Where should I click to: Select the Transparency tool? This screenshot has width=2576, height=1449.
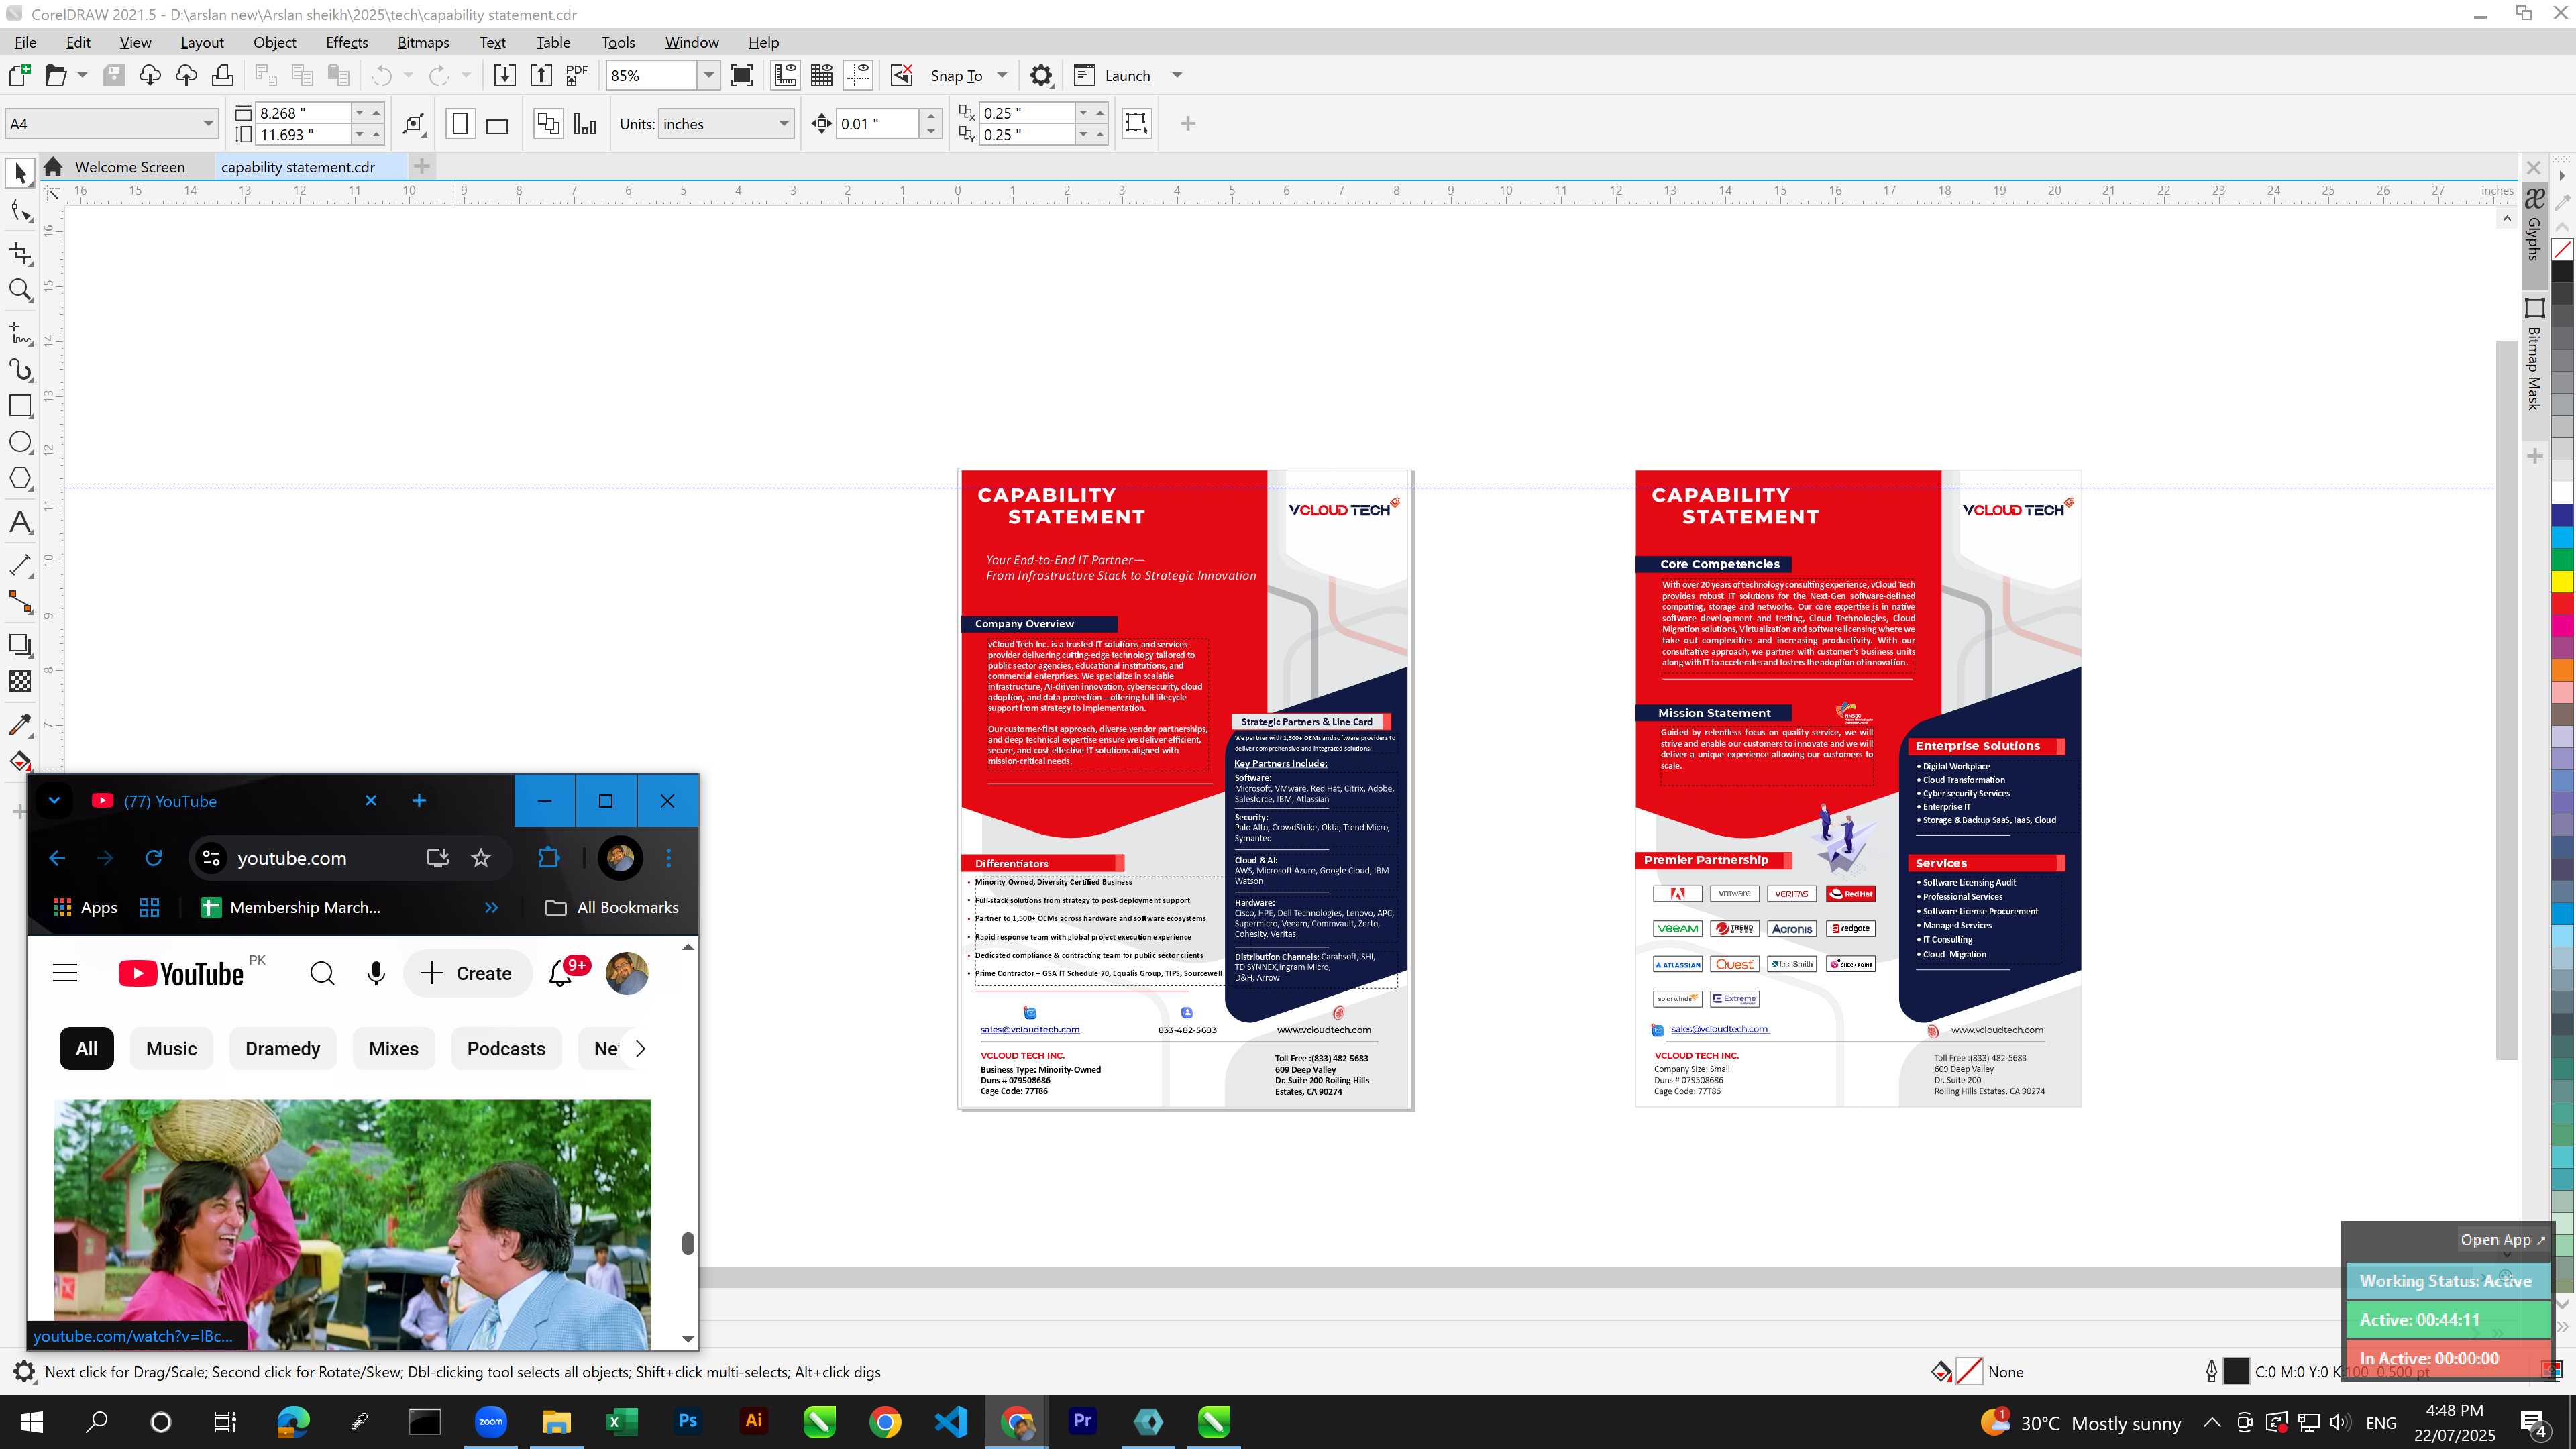coord(20,682)
